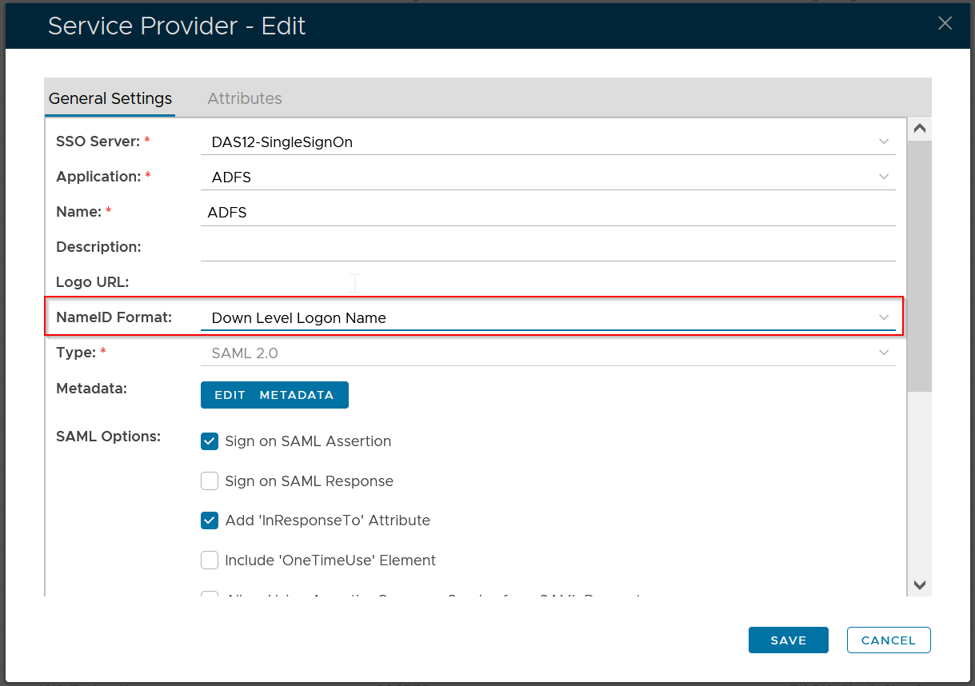Disable Add 'InResponseTo' Attribute checkbox
Image resolution: width=975 pixels, height=686 pixels.
[210, 520]
